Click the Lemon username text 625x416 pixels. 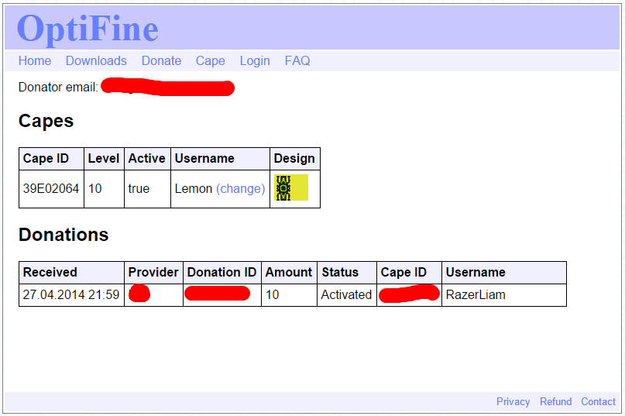point(194,189)
